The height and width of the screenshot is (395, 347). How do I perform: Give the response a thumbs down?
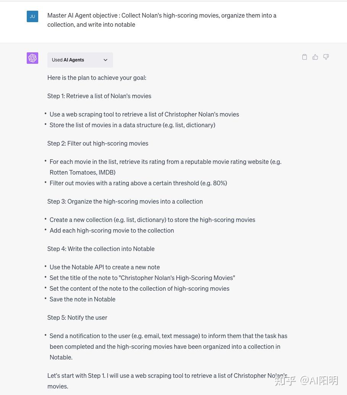pos(326,57)
